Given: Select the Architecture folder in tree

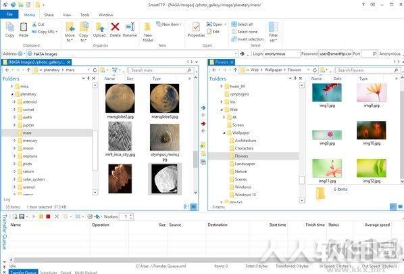Looking at the screenshot, I should pyautogui.click(x=245, y=141).
